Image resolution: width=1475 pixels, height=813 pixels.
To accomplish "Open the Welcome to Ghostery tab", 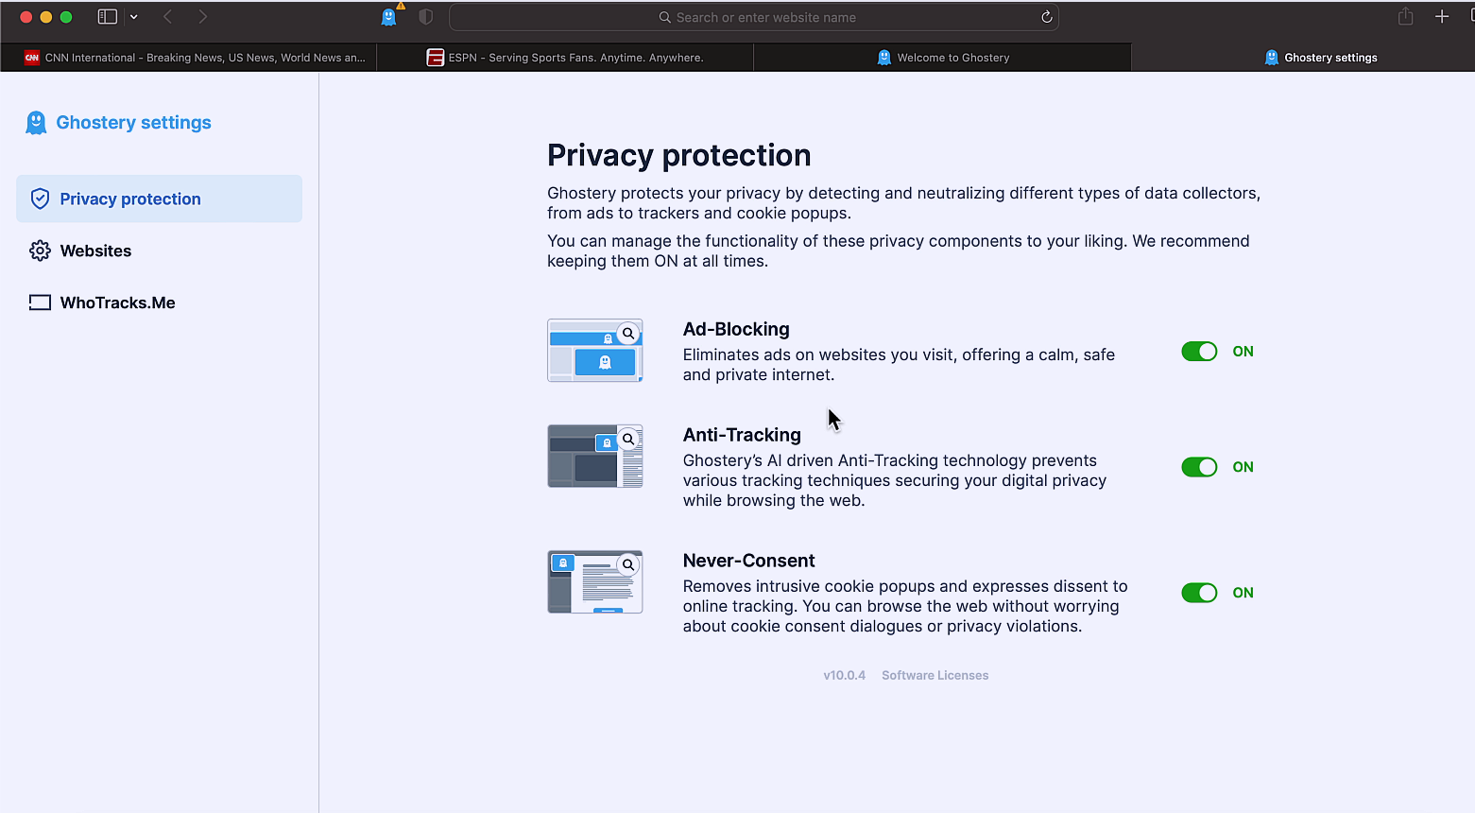I will [943, 57].
